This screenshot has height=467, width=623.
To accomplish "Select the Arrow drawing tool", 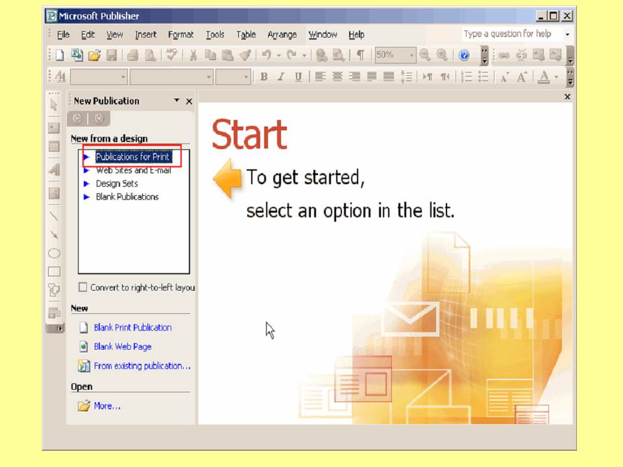I will [54, 235].
